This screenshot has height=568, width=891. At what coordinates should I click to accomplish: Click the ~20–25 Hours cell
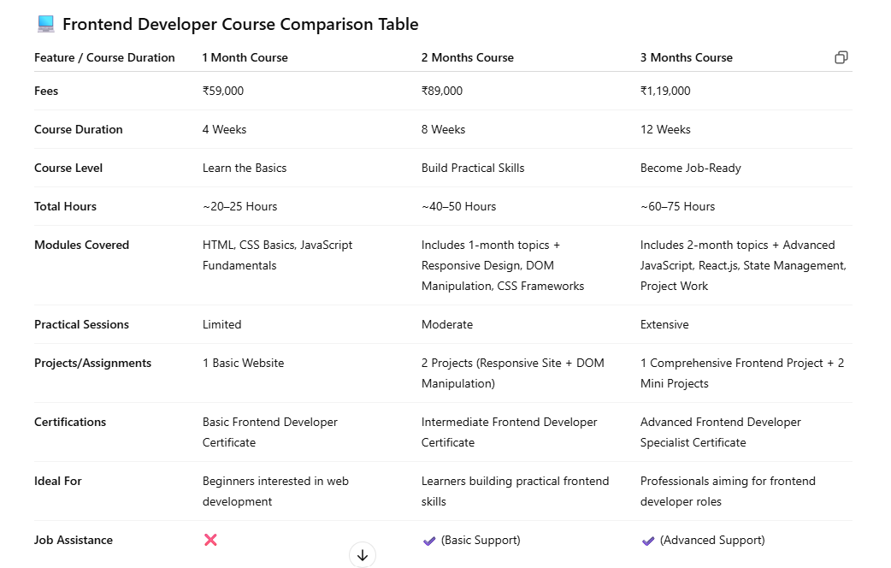[239, 206]
